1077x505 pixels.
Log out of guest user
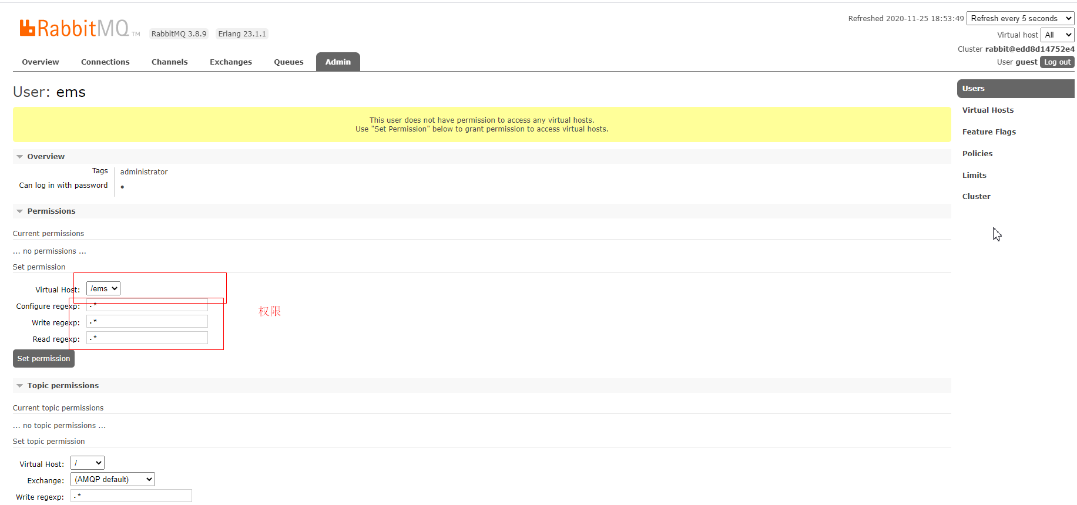[1057, 62]
